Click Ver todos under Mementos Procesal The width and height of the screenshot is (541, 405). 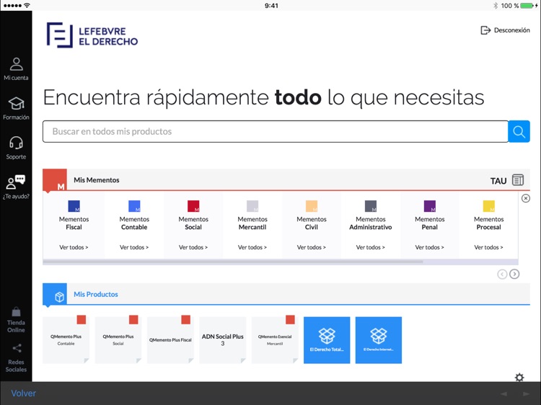tap(488, 247)
